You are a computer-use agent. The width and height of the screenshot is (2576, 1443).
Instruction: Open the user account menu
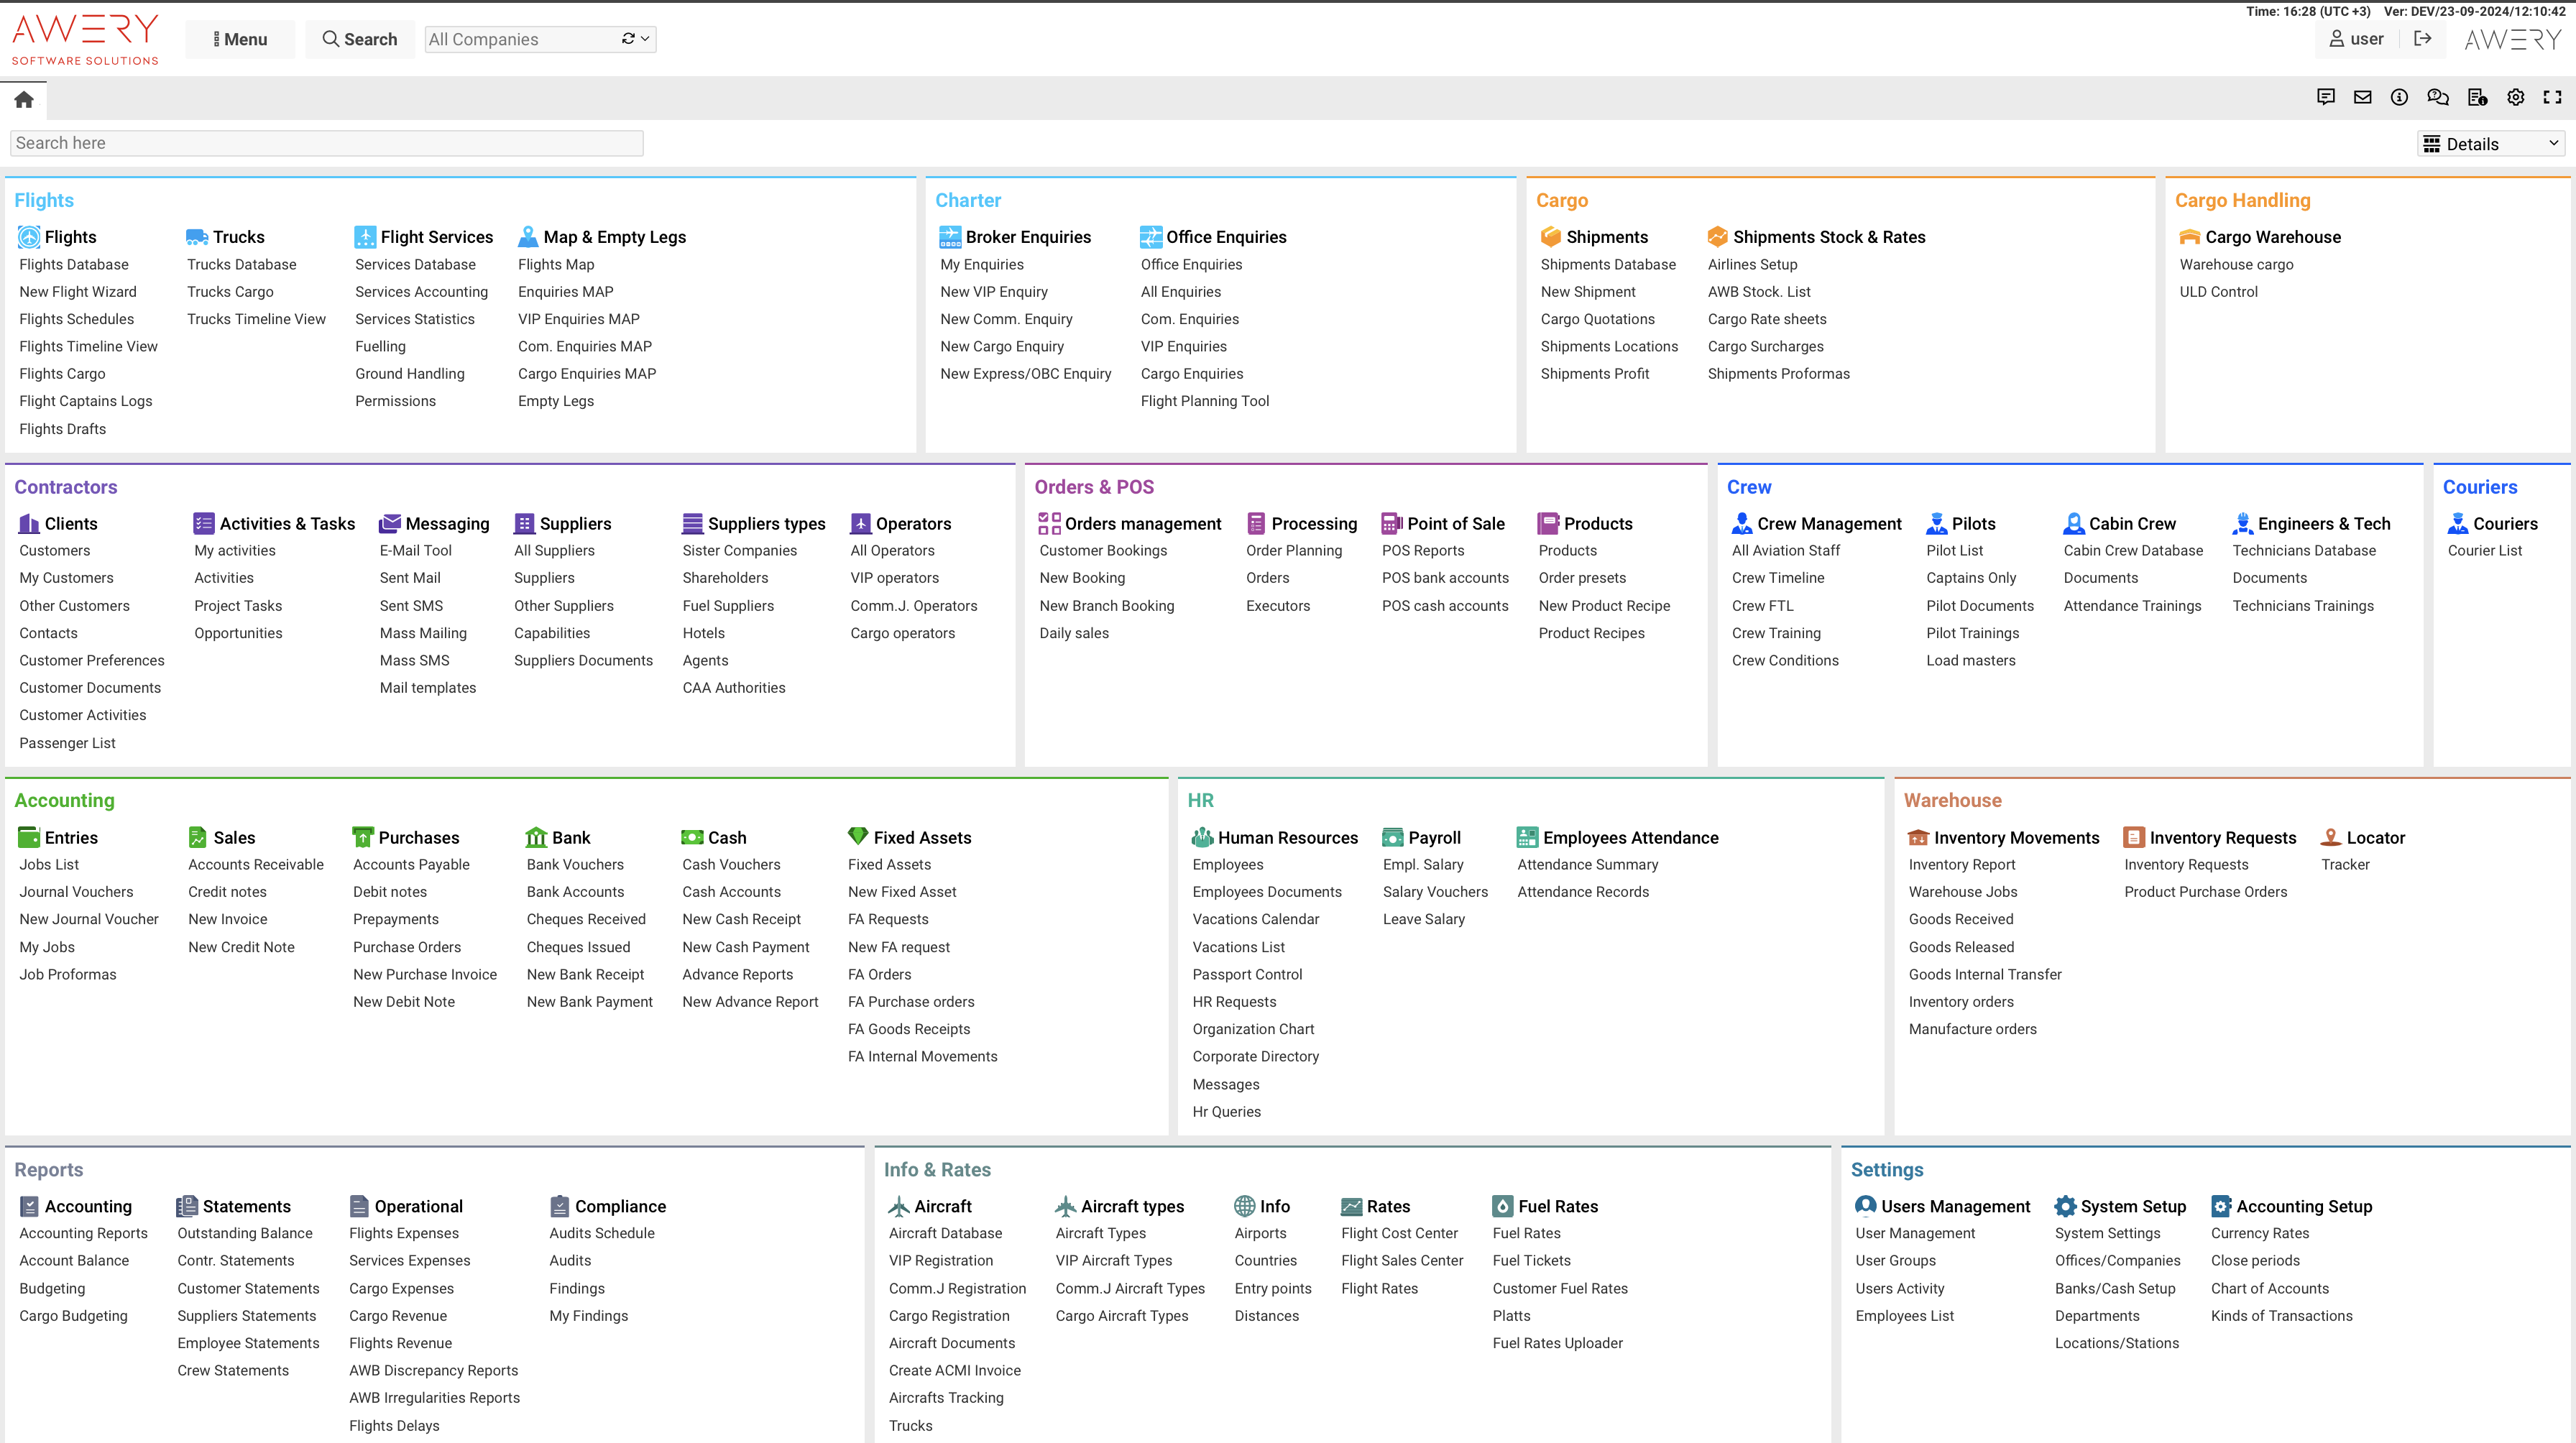click(x=2356, y=39)
